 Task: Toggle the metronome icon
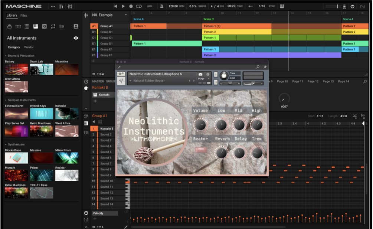161,6
